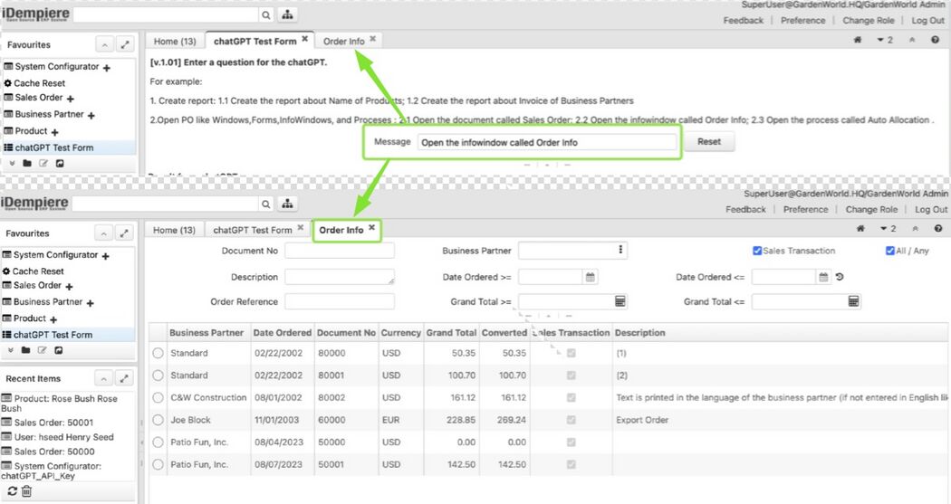The width and height of the screenshot is (951, 504).
Task: Maximize the Recent Items panel
Action: coord(125,378)
